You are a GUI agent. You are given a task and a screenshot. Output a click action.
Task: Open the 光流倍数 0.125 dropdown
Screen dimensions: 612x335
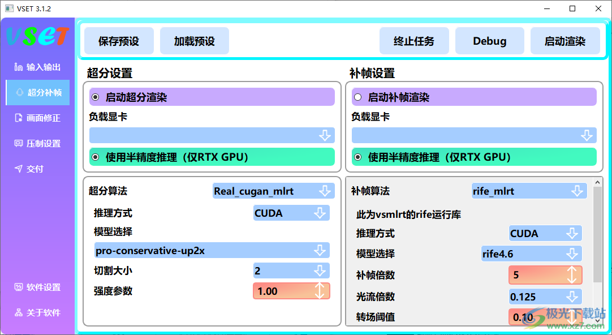click(x=546, y=297)
